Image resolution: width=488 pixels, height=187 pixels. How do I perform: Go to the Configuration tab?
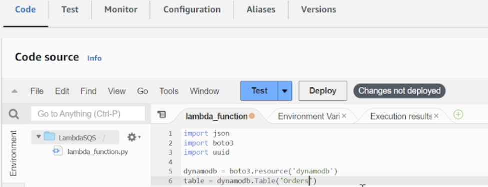tap(192, 10)
